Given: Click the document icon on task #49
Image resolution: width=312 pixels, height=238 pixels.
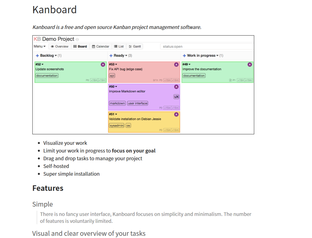Looking at the screenshot, I should tap(230, 80).
